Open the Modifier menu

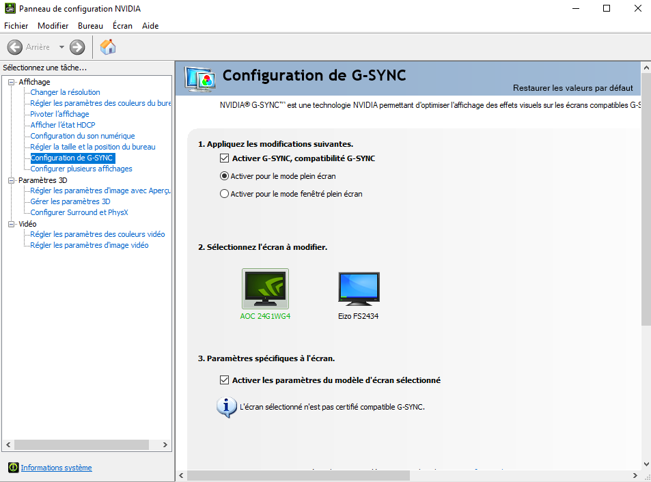(x=53, y=26)
